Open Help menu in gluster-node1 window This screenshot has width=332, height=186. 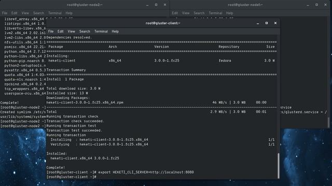click(x=229, y=13)
